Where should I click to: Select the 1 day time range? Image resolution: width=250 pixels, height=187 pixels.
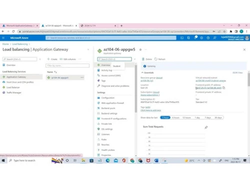click(197, 118)
